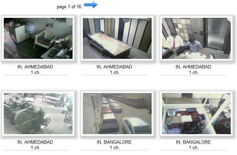Open the workshop machinery camera thumbnail
This screenshot has width=237, height=155.
point(38,113)
